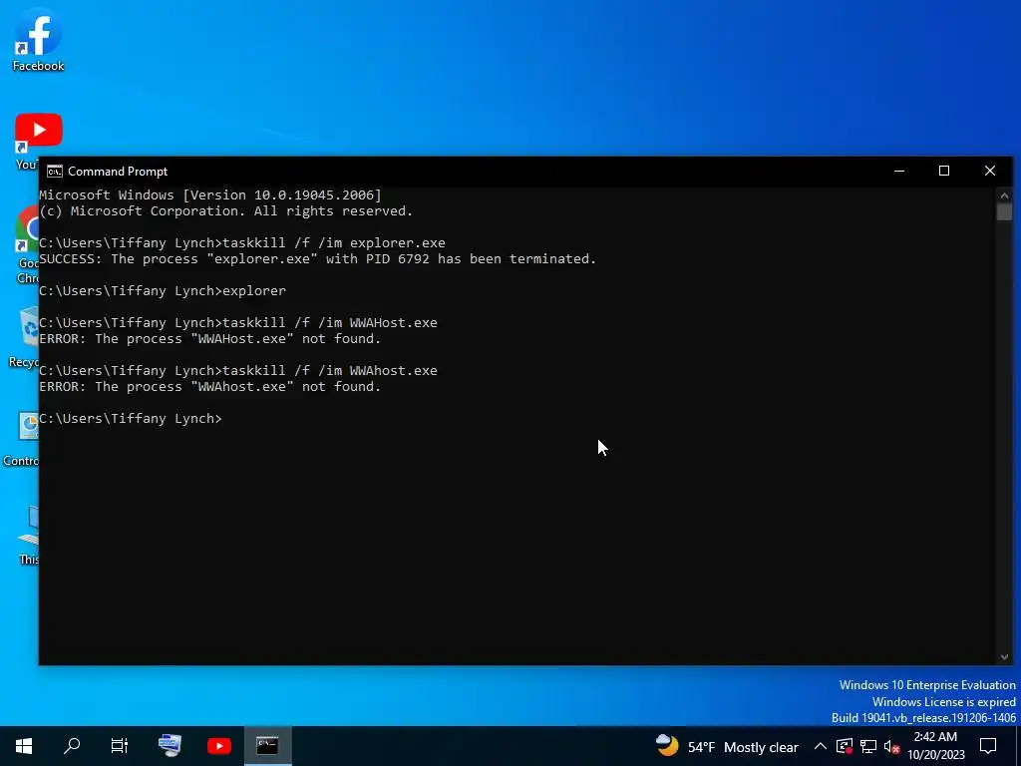Screen dimensions: 1021x766
Task: Click the 'Microsoft Windows [Version 10.0.19045.2006]' line
Action: pos(209,194)
